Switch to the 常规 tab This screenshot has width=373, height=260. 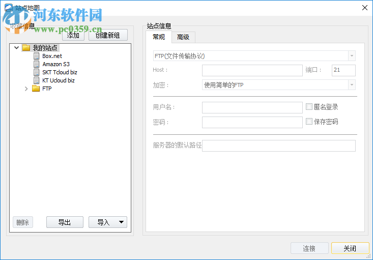click(159, 37)
